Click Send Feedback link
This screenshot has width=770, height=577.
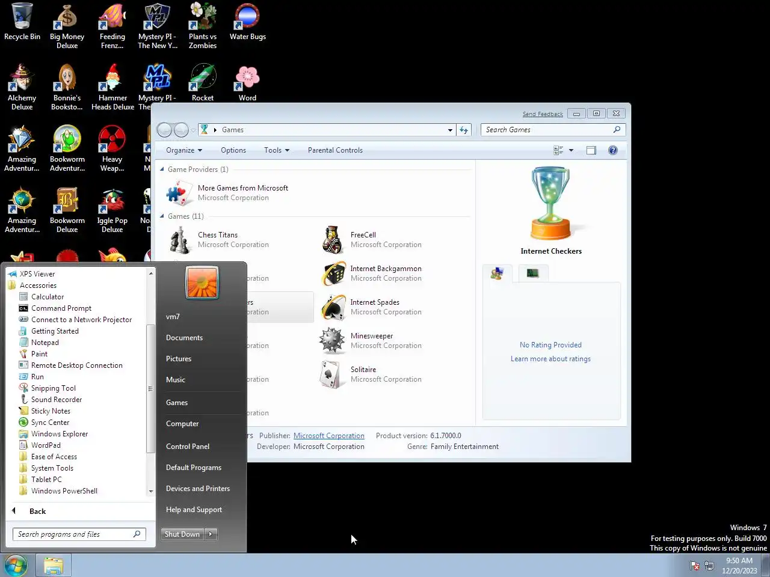543,114
